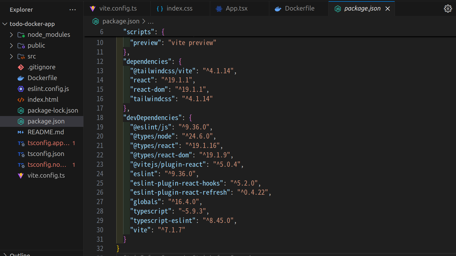The image size is (456, 256).
Task: Click the Node icon beside package.json in Explorer
Action: pyautogui.click(x=21, y=121)
